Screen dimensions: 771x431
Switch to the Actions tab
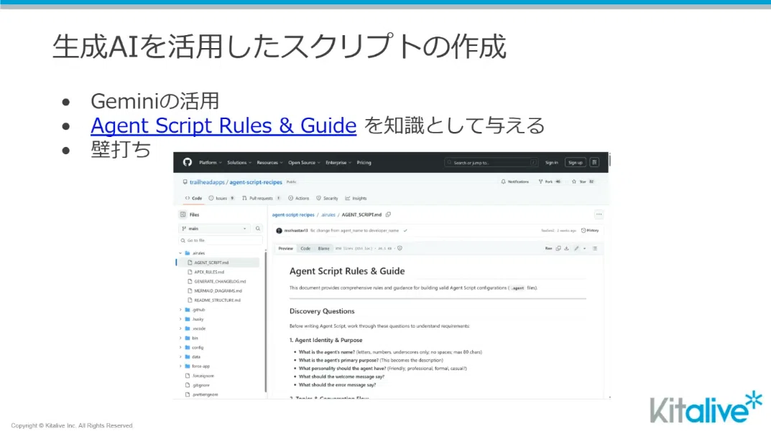(x=298, y=199)
